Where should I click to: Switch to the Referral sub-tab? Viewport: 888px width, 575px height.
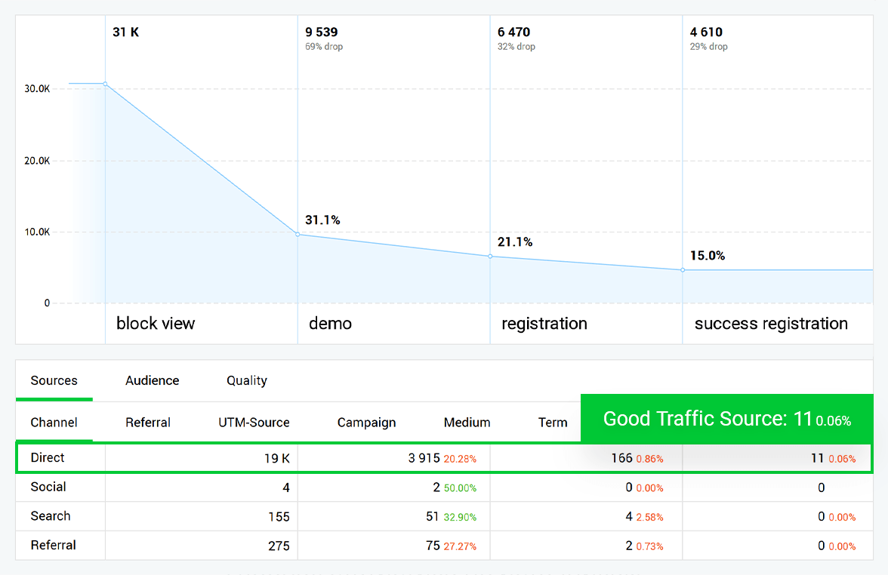coord(147,423)
